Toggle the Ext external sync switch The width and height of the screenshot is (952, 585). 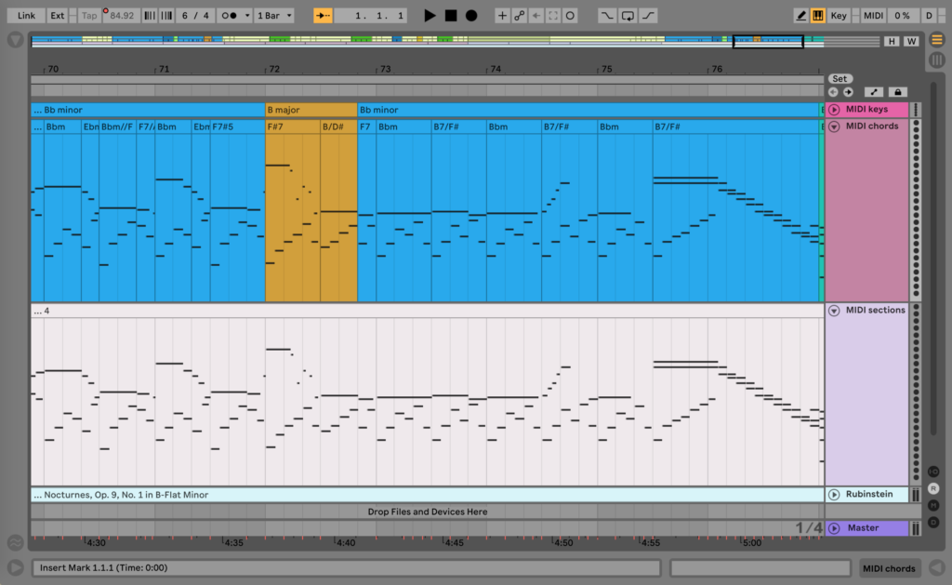click(57, 15)
